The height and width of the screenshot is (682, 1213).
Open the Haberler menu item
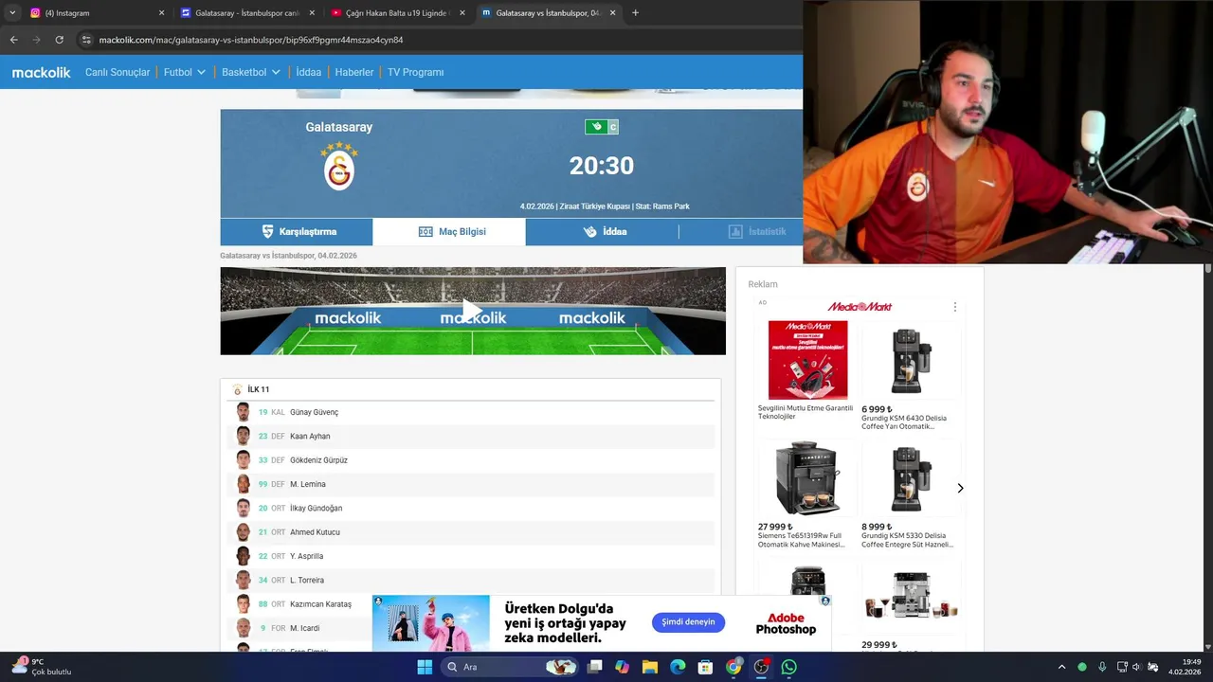point(354,72)
